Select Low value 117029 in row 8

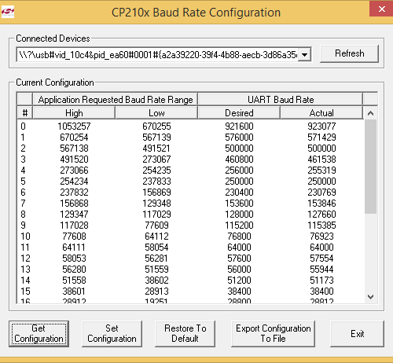(x=156, y=214)
